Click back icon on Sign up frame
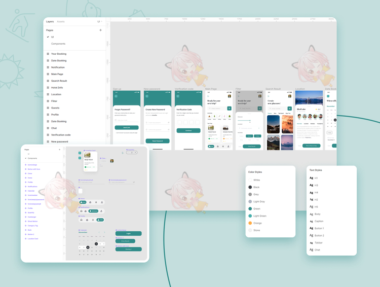Screen dimensions: 380x287 click(116, 96)
